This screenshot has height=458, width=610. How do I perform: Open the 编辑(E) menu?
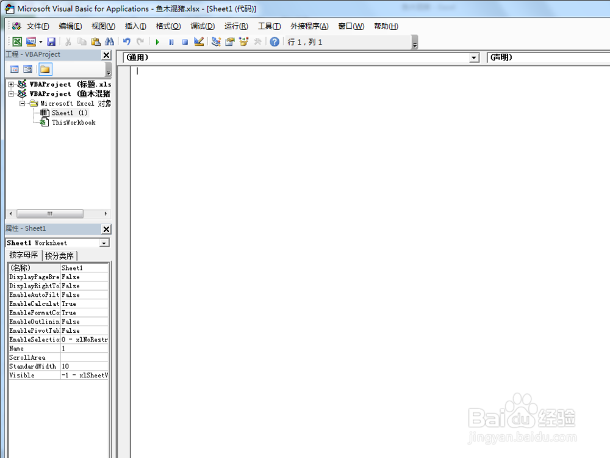pyautogui.click(x=70, y=26)
